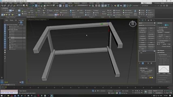The image size is (173, 97).
Task: Enable By Angle checkbox
Action: click(158, 35)
